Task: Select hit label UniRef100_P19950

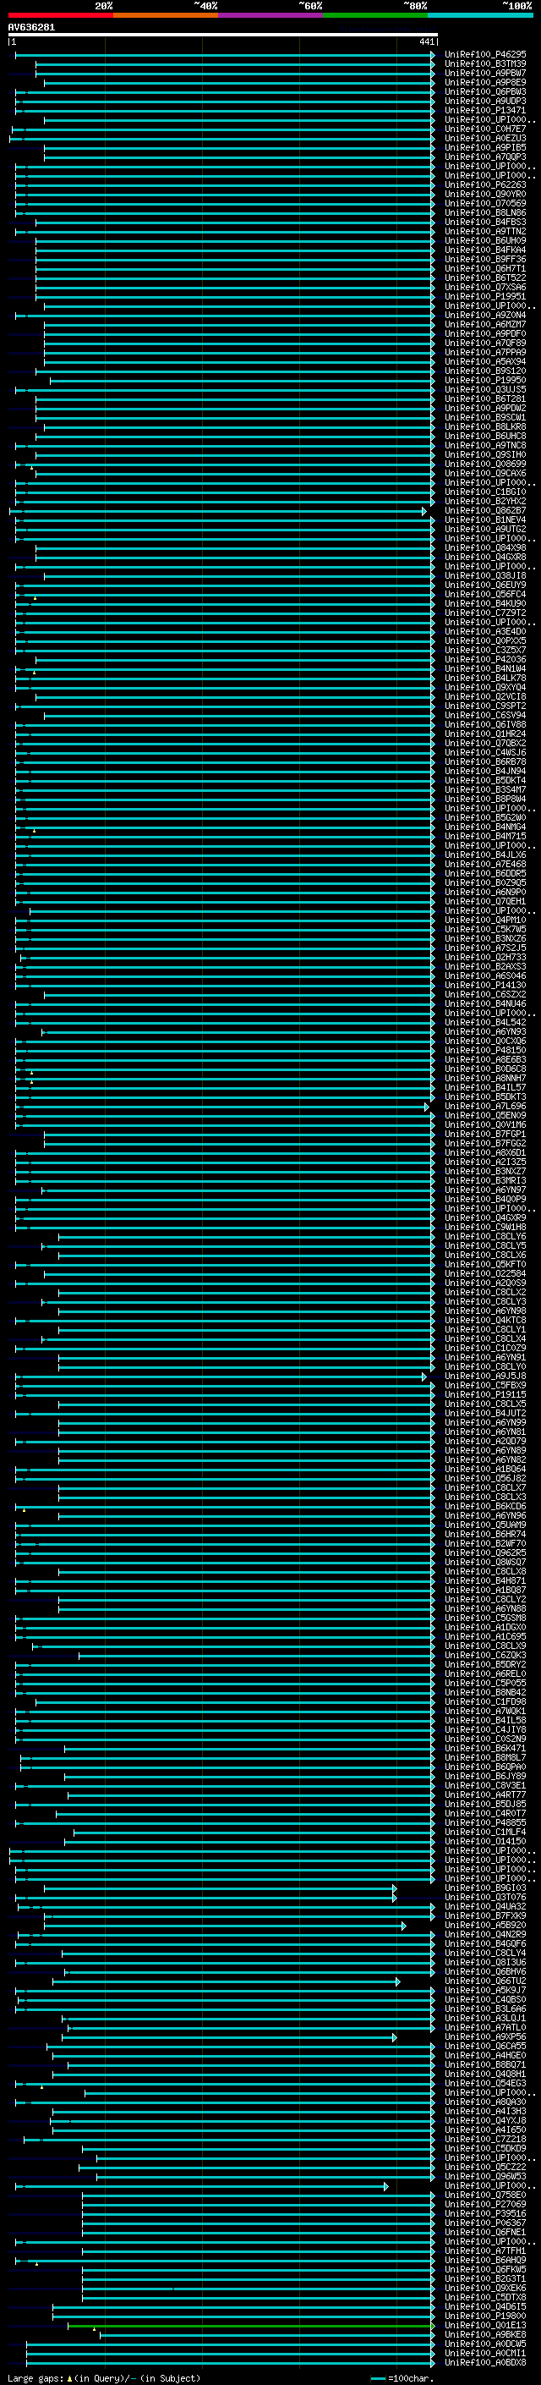Action: coord(485,381)
